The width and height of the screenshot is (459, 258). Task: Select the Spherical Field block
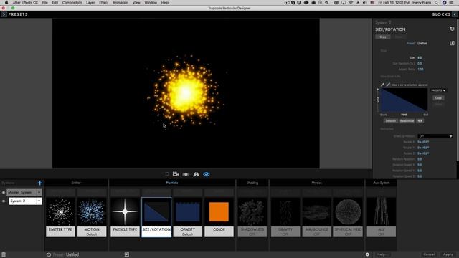pyautogui.click(x=348, y=217)
